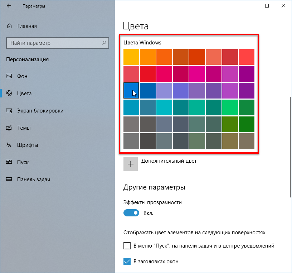Click the plus button for Дополнительный цвет
This screenshot has width=292, height=273.
click(131, 164)
